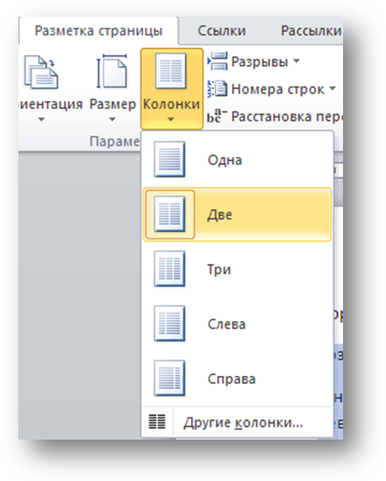386x481 pixels.
Task: Click the Номера строк text label
Action: tap(278, 89)
